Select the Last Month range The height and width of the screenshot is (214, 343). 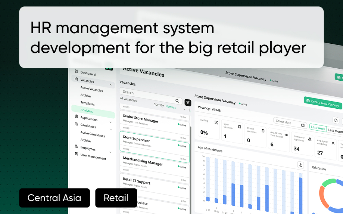(336, 131)
